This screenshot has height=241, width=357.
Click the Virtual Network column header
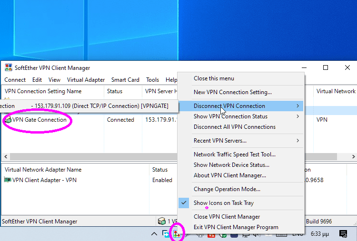pyautogui.click(x=335, y=91)
